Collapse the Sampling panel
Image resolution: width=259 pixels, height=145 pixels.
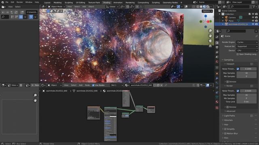(228, 60)
